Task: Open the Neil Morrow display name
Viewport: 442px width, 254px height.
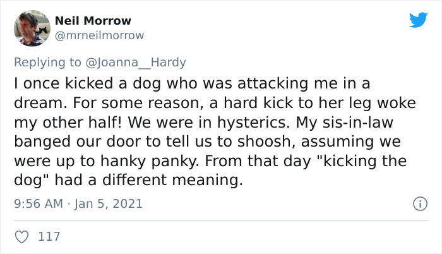Action: [x=93, y=20]
